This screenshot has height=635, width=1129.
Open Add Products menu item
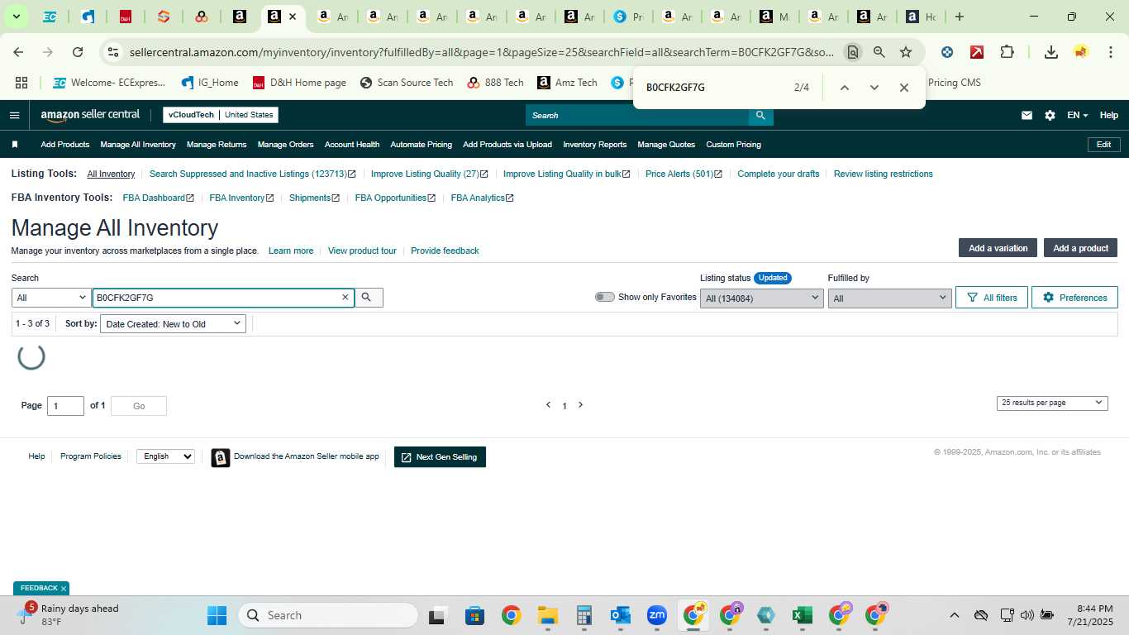tap(64, 145)
